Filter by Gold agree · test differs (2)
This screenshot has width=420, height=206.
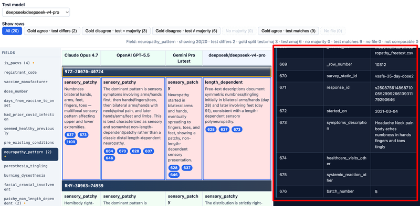pos(52,31)
